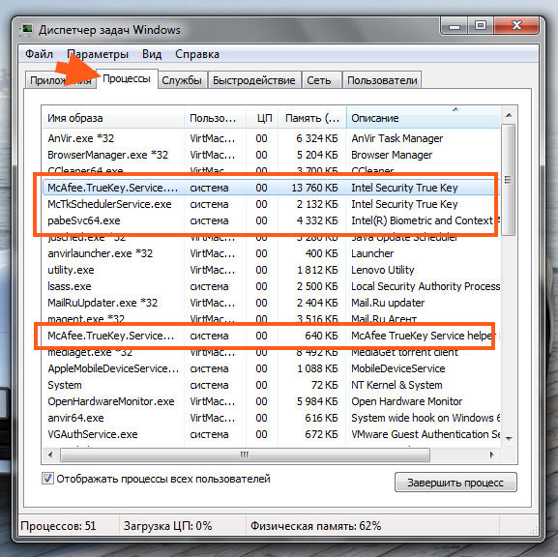Sort by Имя образа column header
Screen dimensions: 558x557
113,118
